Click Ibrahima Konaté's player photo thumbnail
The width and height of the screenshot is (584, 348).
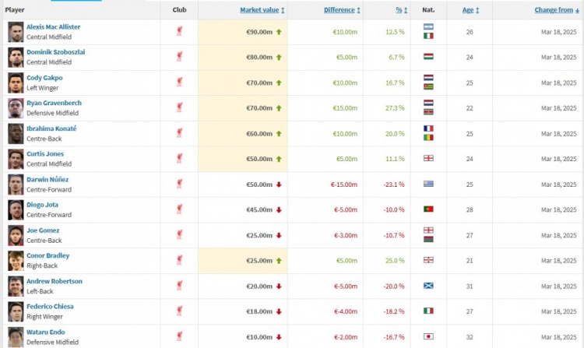16,133
